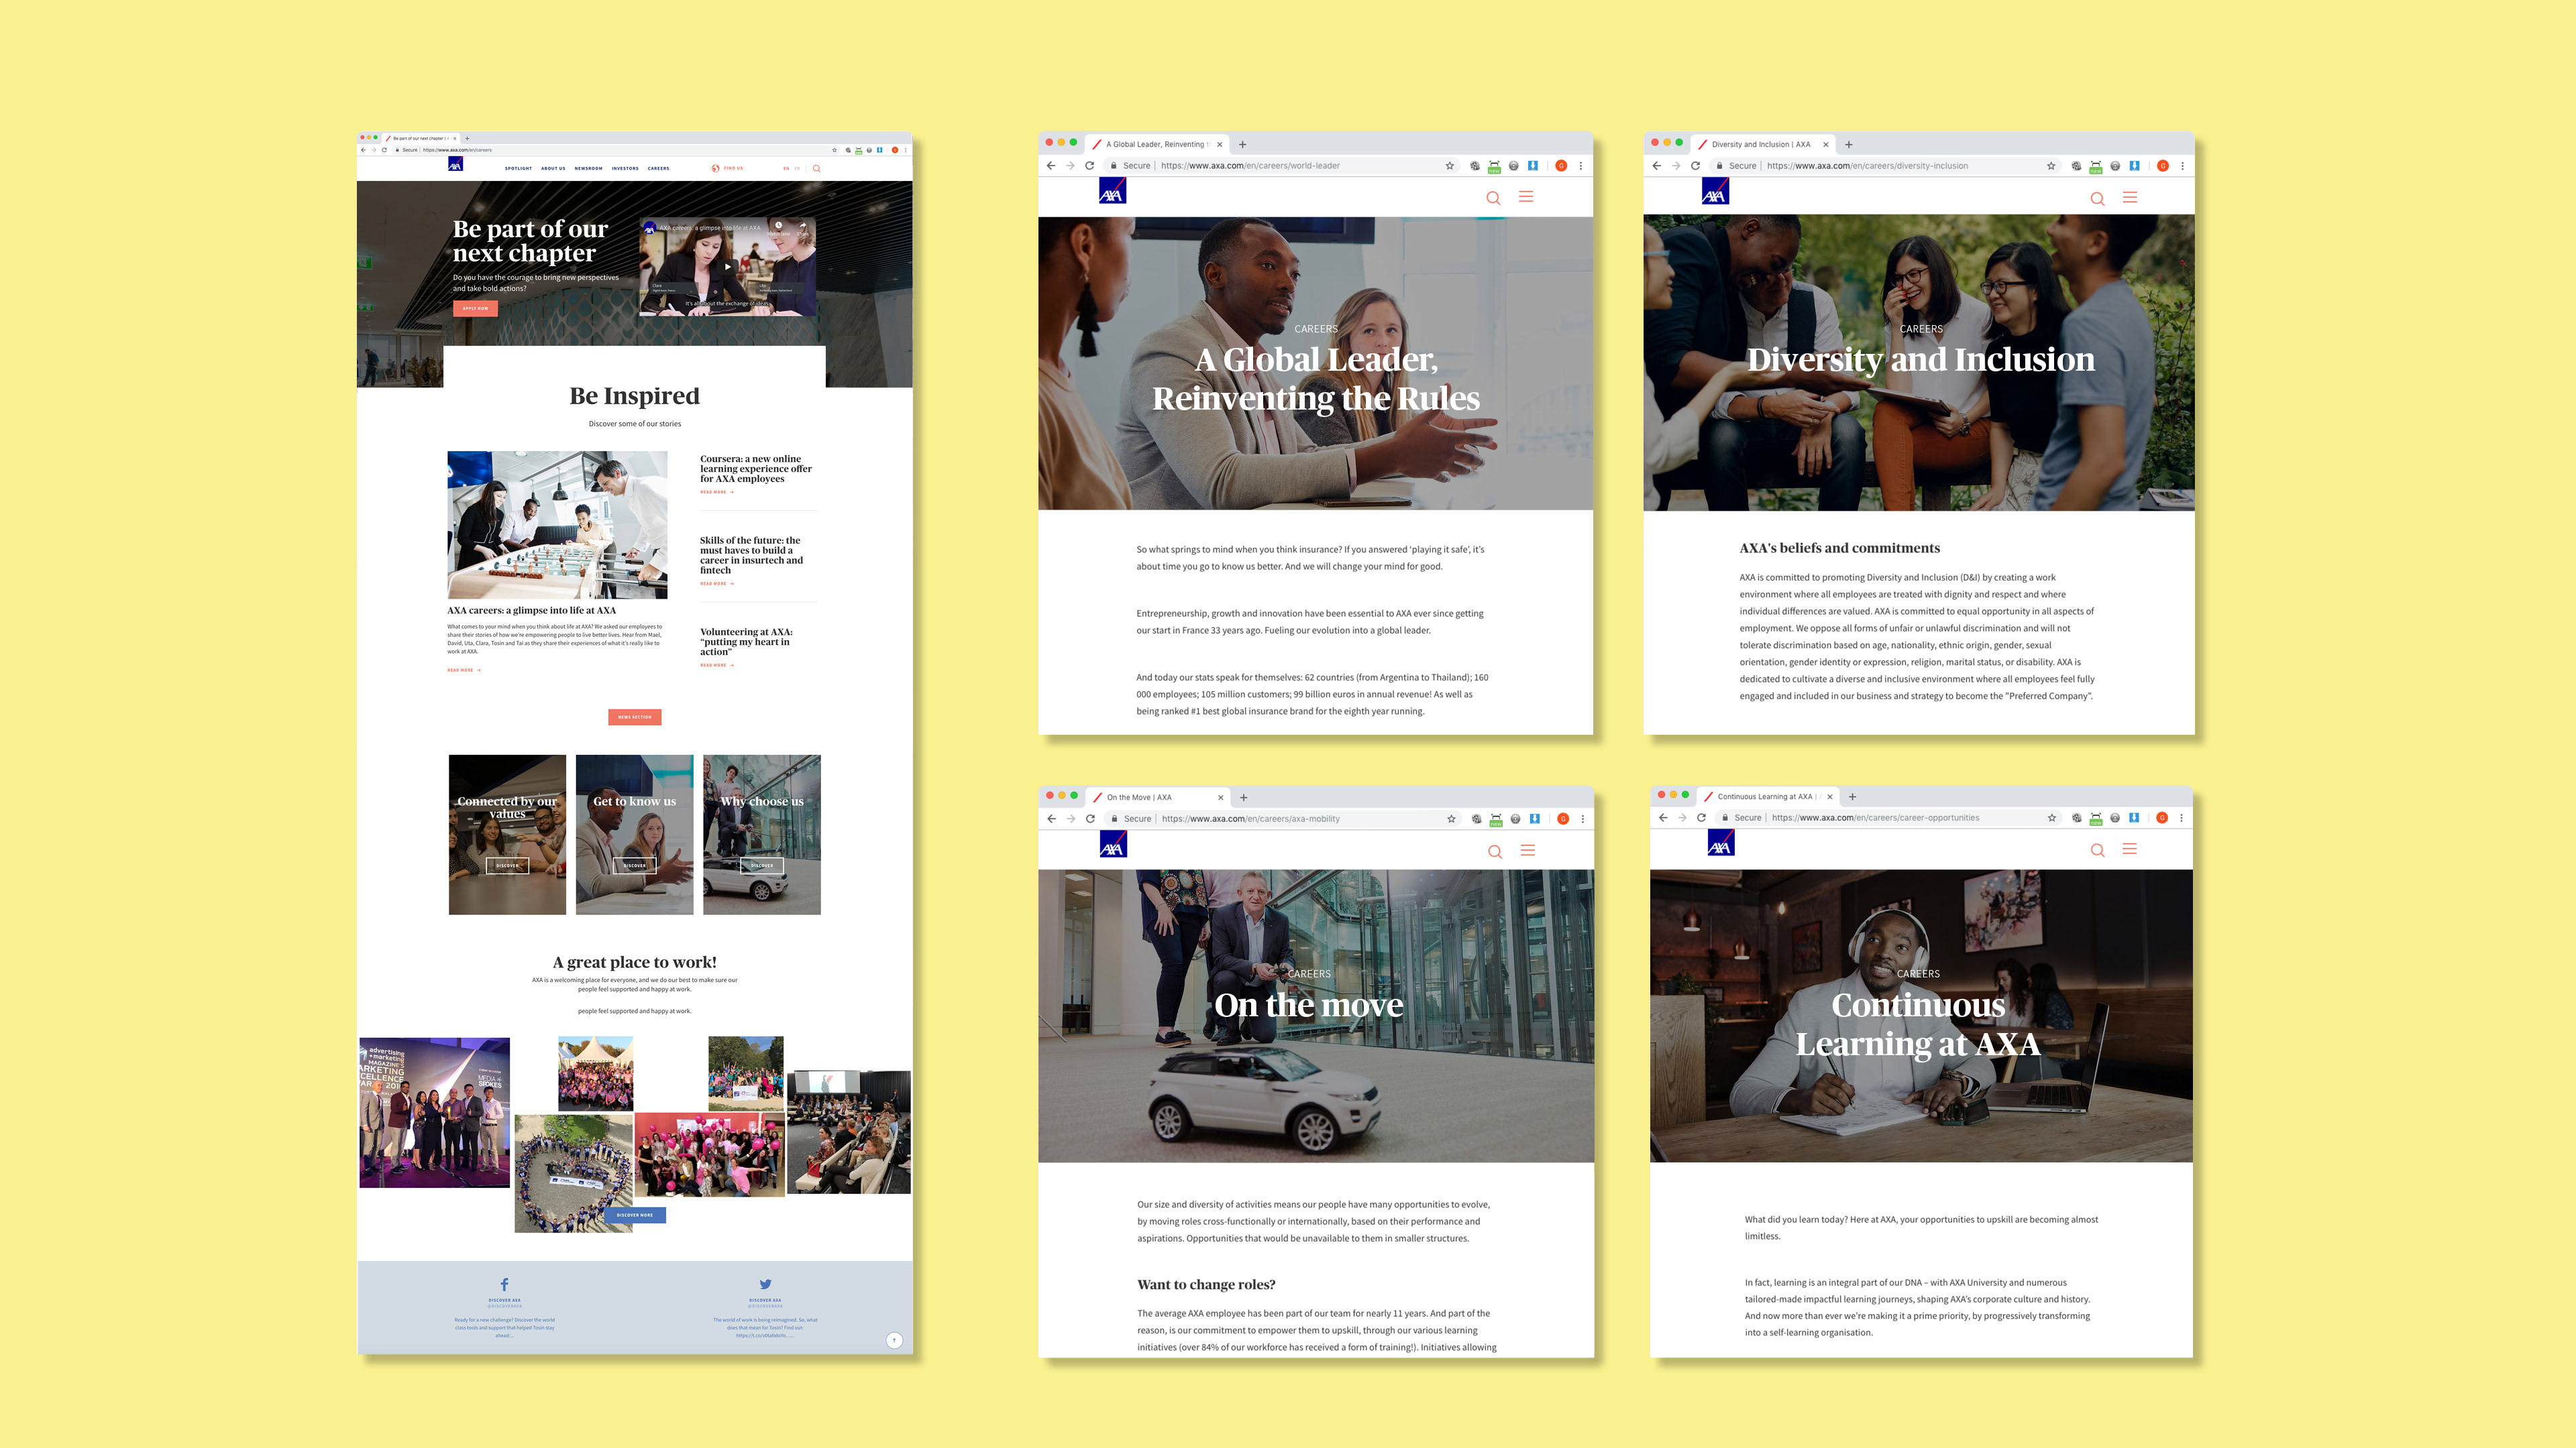
Task: Open the Volunteering at AXA story
Action: 746,642
